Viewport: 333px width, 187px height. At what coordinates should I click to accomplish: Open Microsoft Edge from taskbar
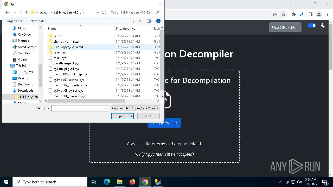107,182
